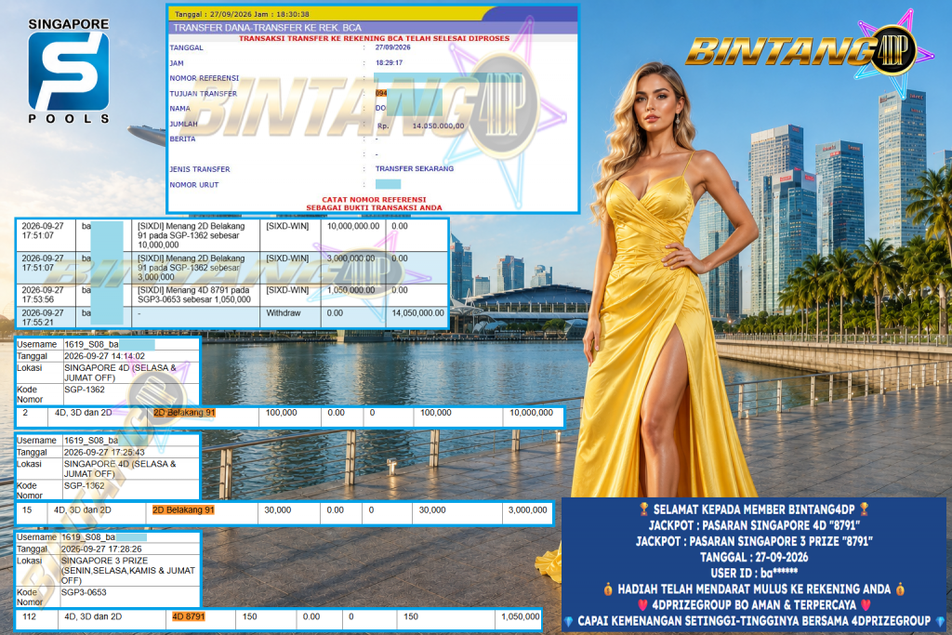Click description 'Menang 2D Belakang 91 ... sebesar 10,000,000'
The width and height of the screenshot is (952, 635).
pos(192,235)
